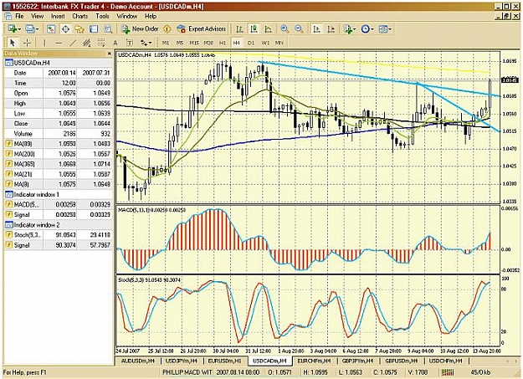The image size is (523, 379).
Task: Toggle Chart Shift from right edge
Action: coord(331,29)
